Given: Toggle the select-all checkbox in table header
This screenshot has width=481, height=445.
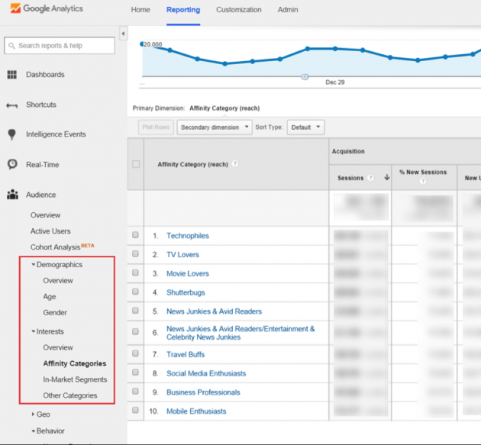Looking at the screenshot, I should pos(136,164).
